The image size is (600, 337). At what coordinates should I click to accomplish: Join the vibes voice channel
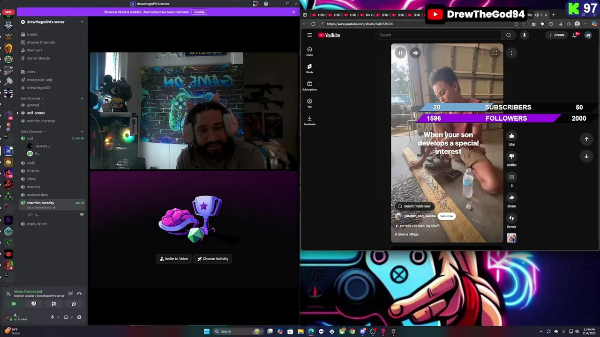click(31, 179)
